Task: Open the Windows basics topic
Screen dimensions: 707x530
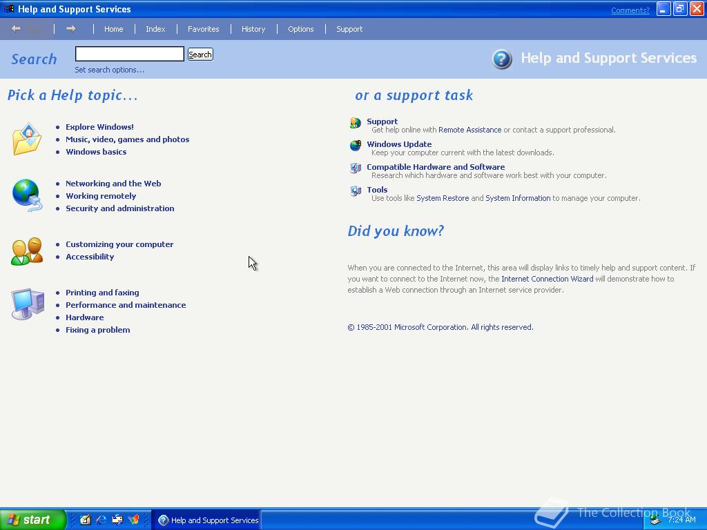Action: pyautogui.click(x=96, y=152)
